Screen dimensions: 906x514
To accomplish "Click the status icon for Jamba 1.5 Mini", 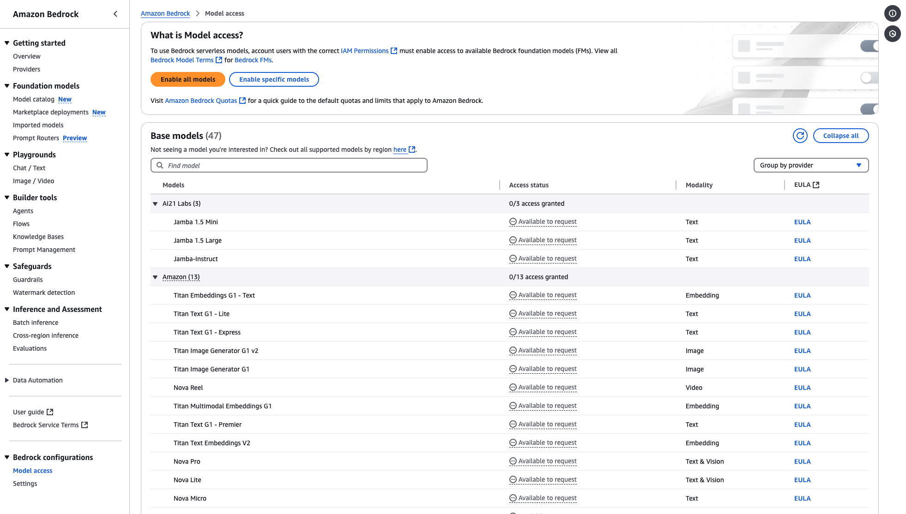I will point(513,222).
